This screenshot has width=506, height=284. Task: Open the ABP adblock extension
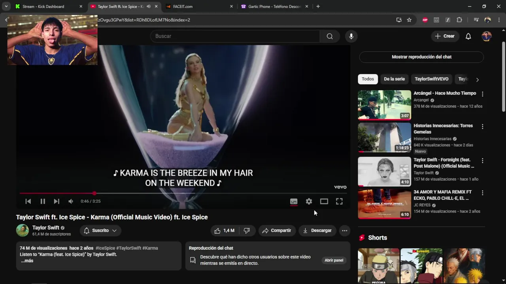pos(425,20)
